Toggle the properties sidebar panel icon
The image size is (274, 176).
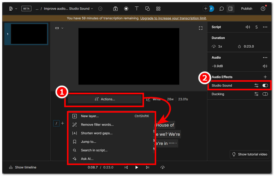tap(231, 8)
